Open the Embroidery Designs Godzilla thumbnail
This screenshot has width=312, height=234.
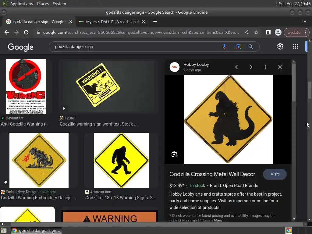[x=39, y=160]
